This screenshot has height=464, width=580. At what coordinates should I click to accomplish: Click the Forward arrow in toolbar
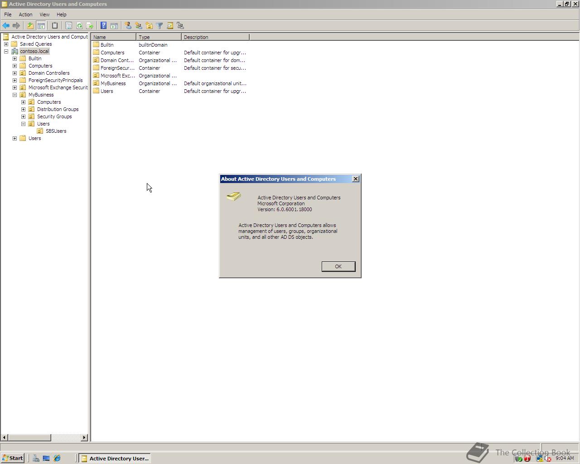[x=16, y=26]
